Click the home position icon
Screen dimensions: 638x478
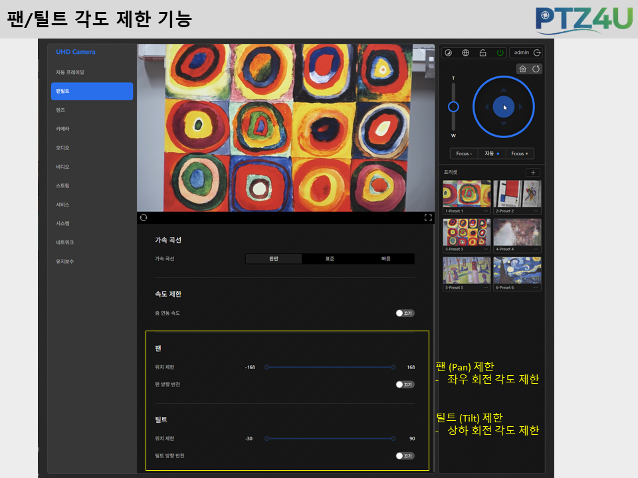point(523,68)
